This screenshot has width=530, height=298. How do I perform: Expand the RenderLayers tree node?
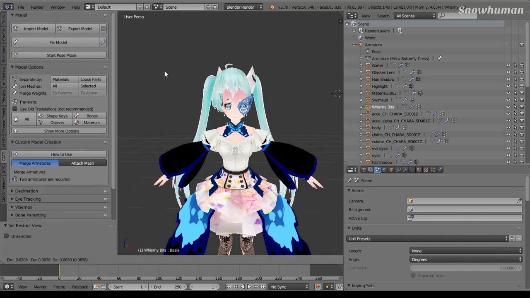click(354, 31)
